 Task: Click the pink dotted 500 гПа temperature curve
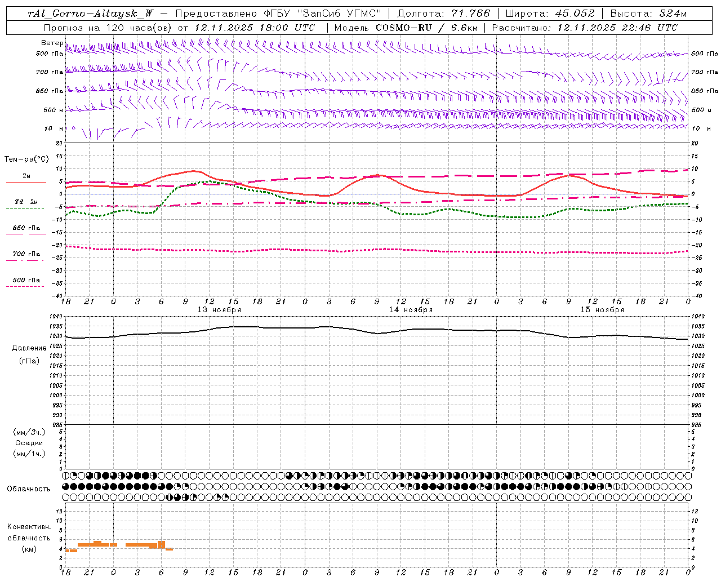377,249
